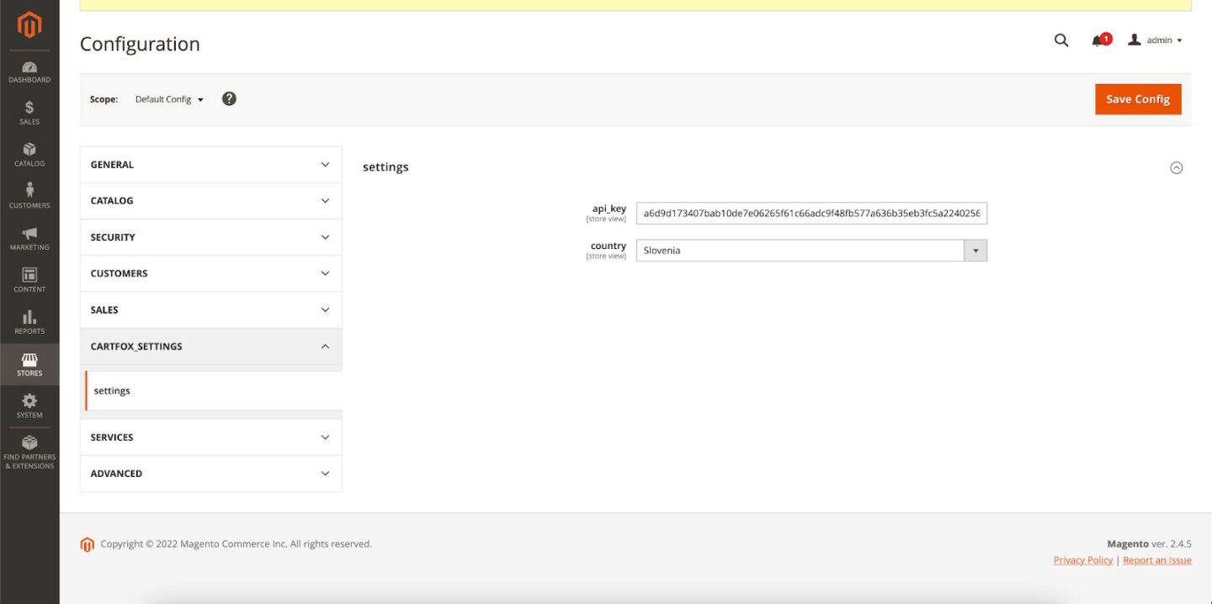Click the Magento logo icon
The height and width of the screenshot is (604, 1212).
[29, 25]
